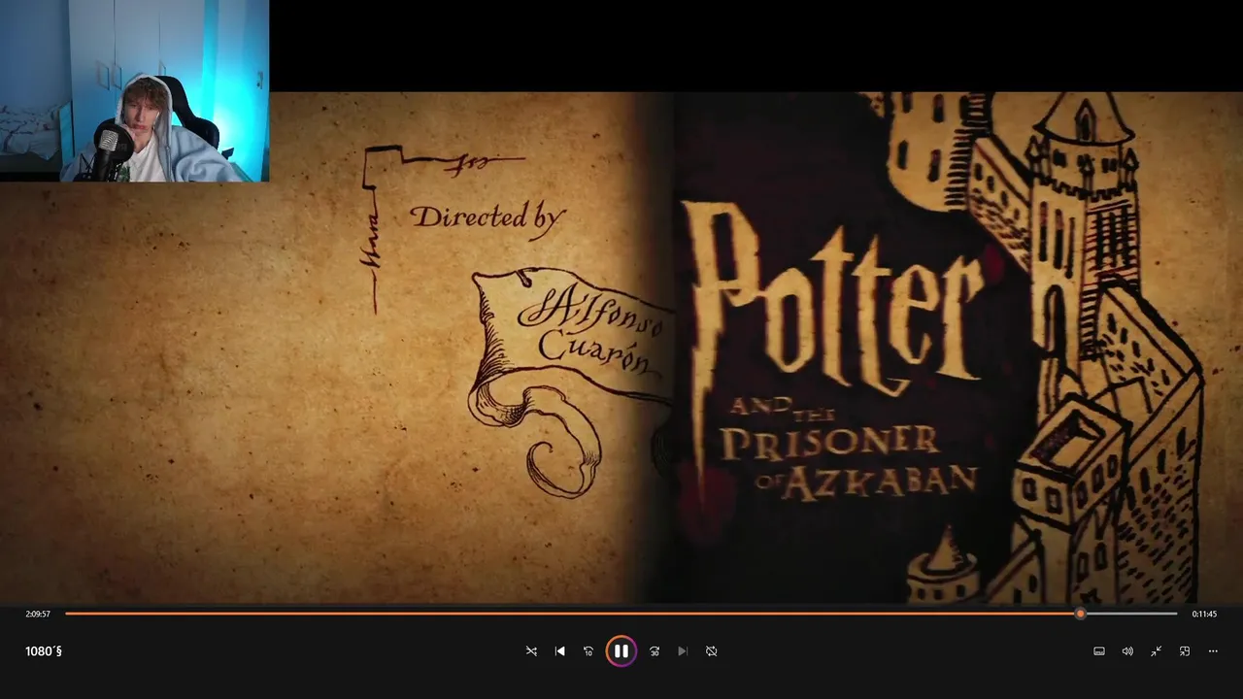The height and width of the screenshot is (699, 1243).
Task: Go to previous track
Action: tap(559, 651)
